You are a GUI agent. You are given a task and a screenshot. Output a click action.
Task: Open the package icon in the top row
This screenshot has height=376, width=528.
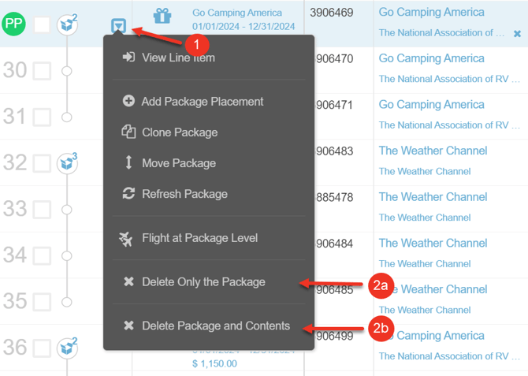click(x=67, y=24)
